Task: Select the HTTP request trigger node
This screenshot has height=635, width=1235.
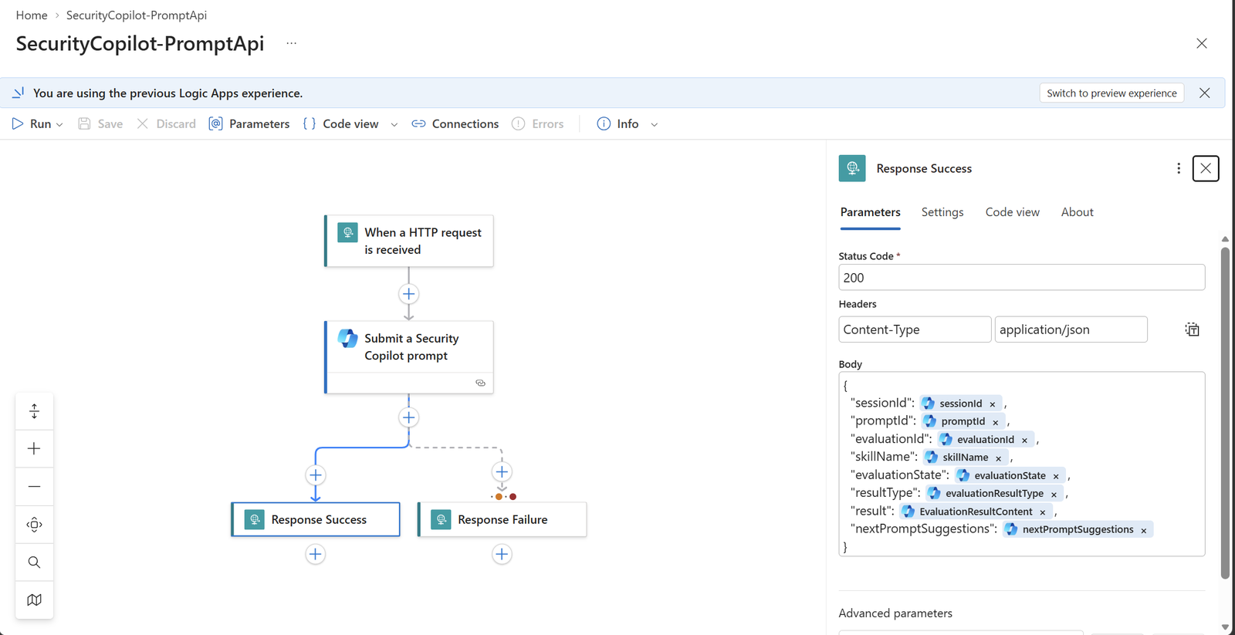Action: (409, 241)
